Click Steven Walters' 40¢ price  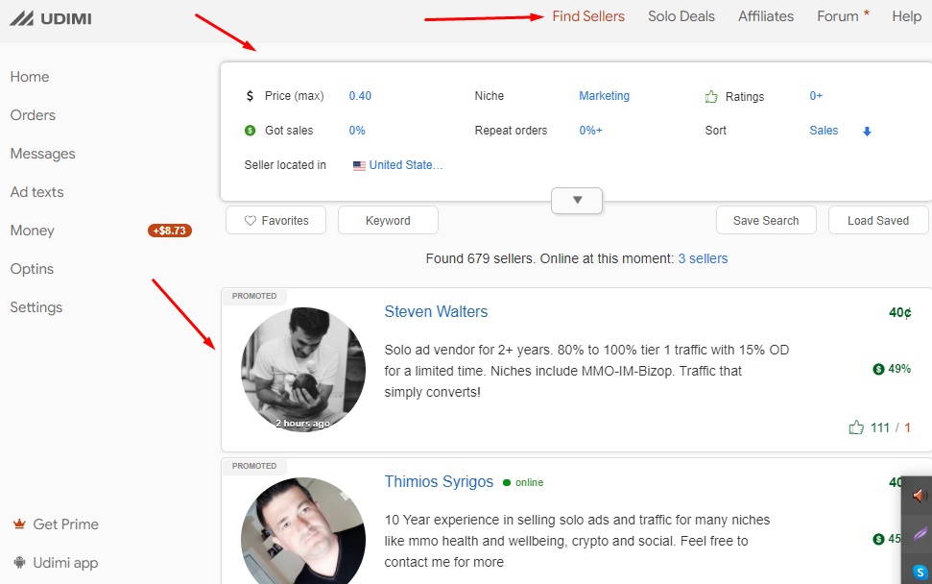click(x=900, y=312)
